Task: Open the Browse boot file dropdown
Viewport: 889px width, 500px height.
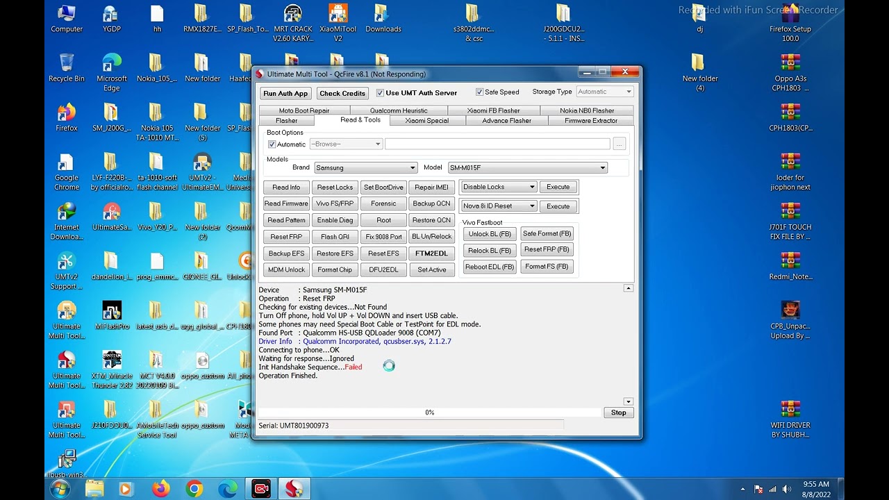Action: [346, 144]
